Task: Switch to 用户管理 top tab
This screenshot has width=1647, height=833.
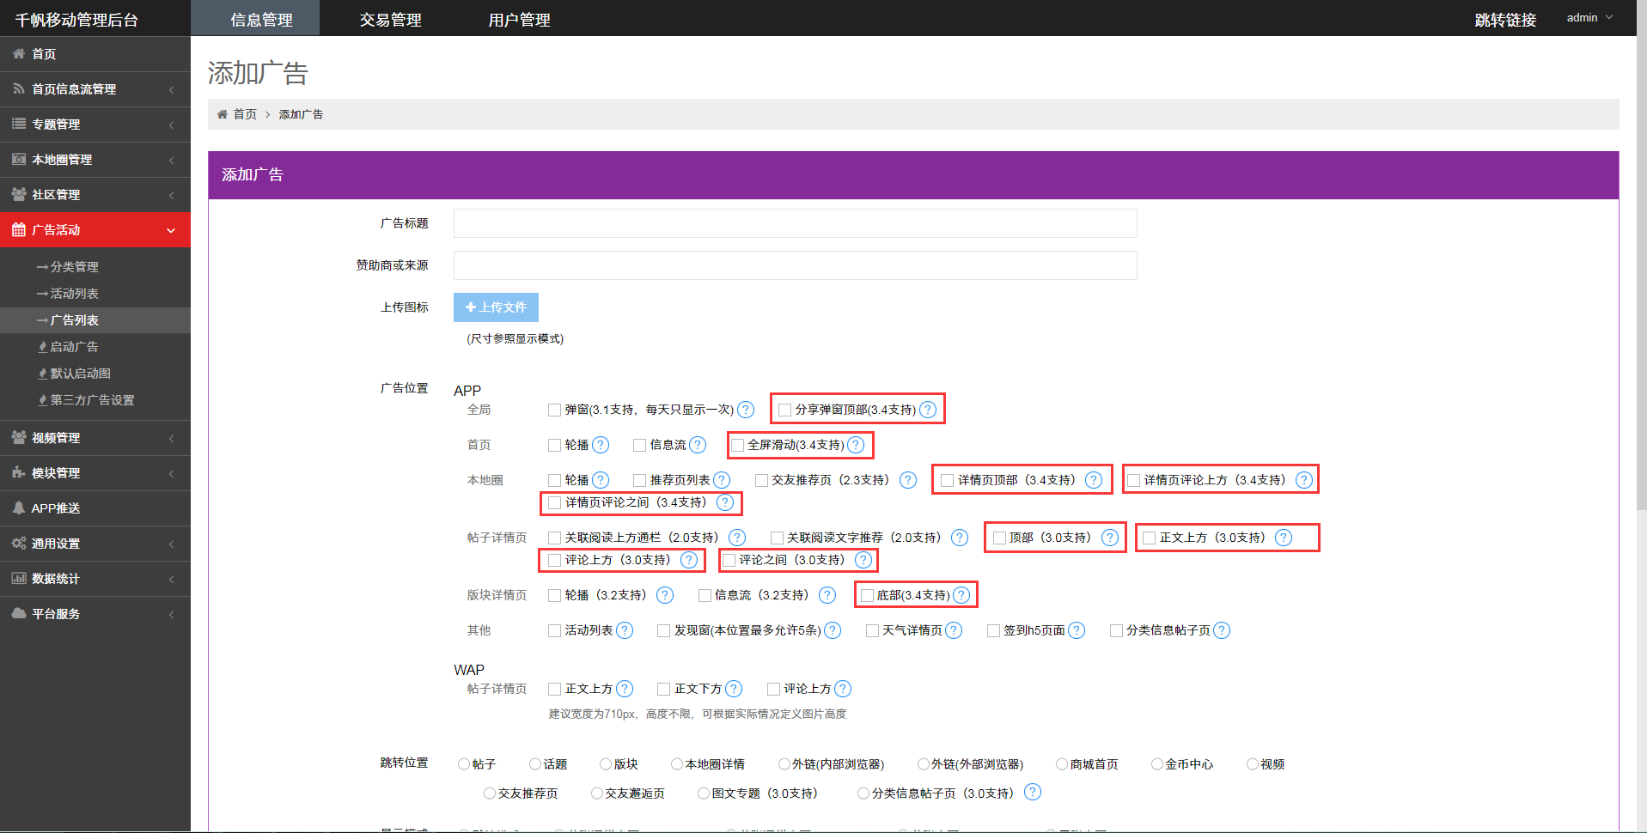Action: tap(520, 19)
